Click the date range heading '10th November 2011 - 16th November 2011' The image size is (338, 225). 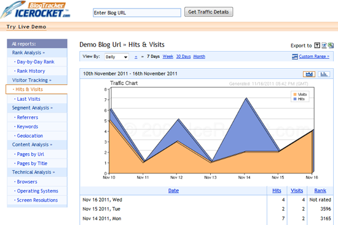[x=130, y=74]
